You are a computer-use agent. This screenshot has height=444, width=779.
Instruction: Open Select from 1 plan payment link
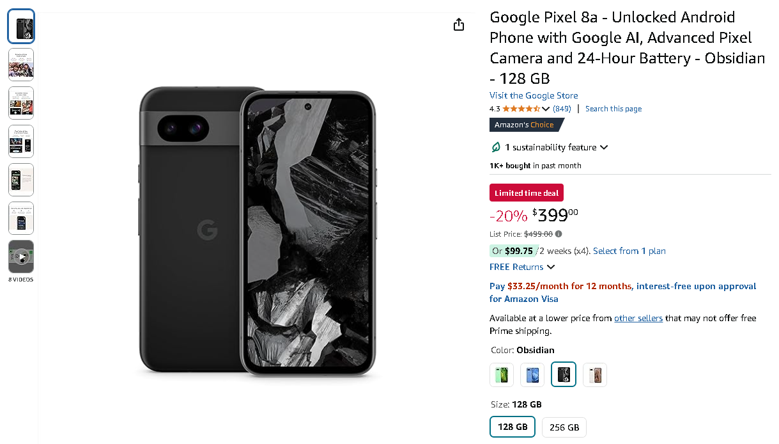pos(629,251)
